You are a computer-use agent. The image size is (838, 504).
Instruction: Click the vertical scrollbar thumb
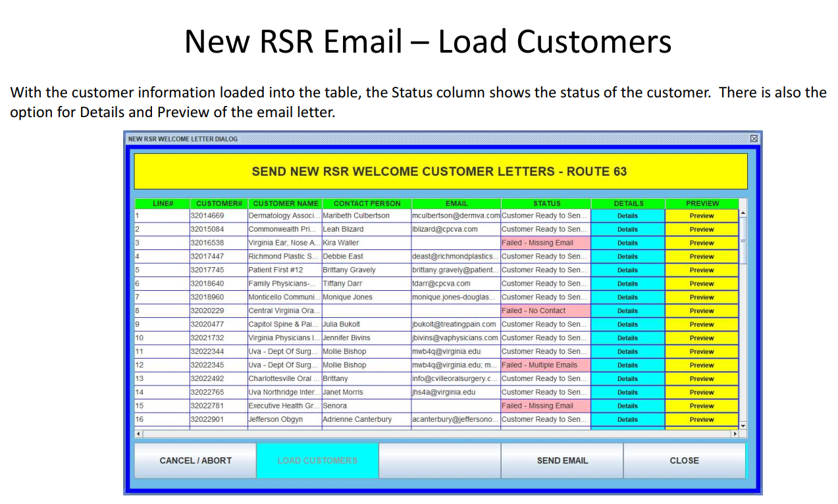[x=743, y=241]
